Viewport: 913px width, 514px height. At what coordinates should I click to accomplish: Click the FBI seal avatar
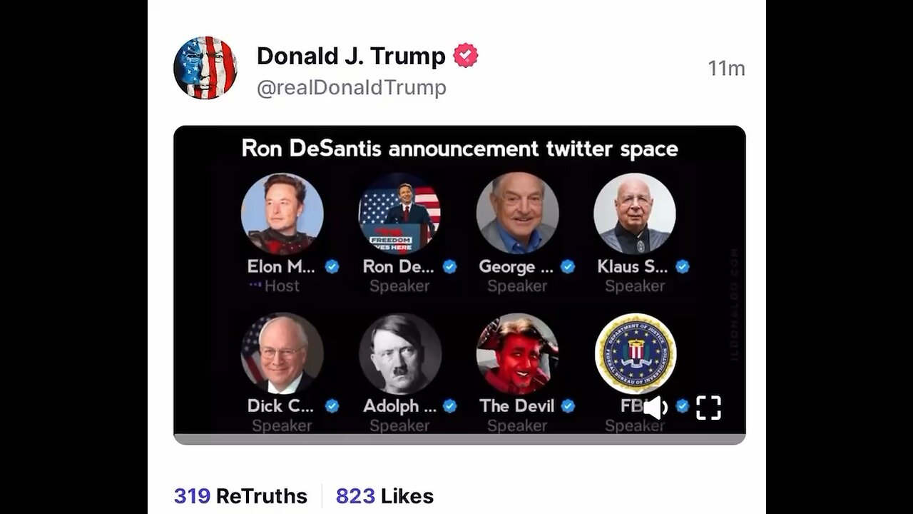tap(635, 353)
